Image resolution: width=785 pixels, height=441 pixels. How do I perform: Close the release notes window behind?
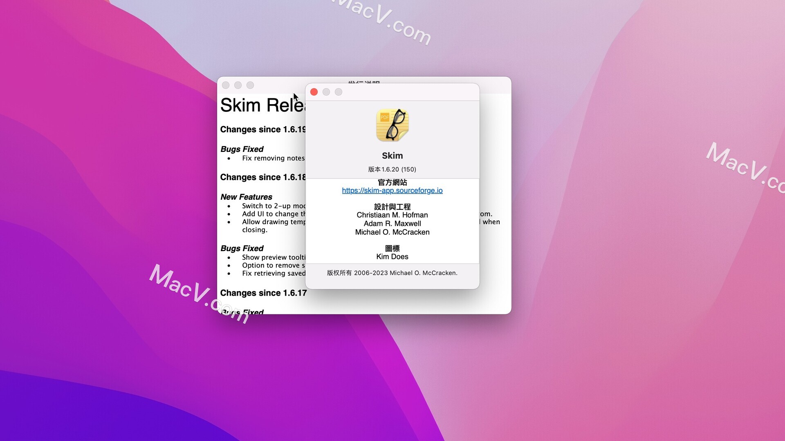click(226, 85)
